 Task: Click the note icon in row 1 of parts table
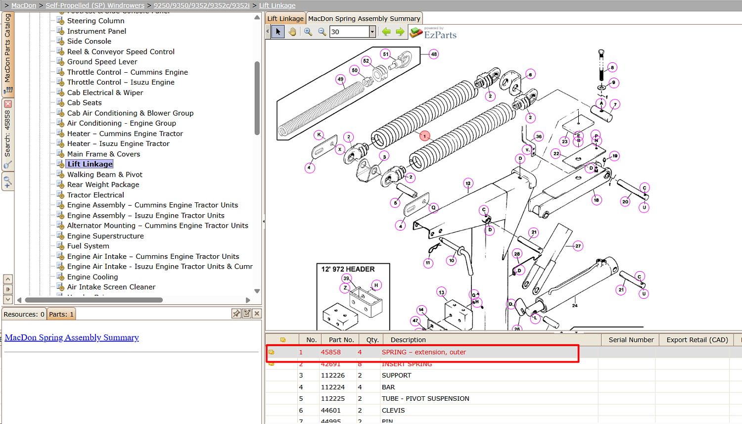[x=272, y=352]
